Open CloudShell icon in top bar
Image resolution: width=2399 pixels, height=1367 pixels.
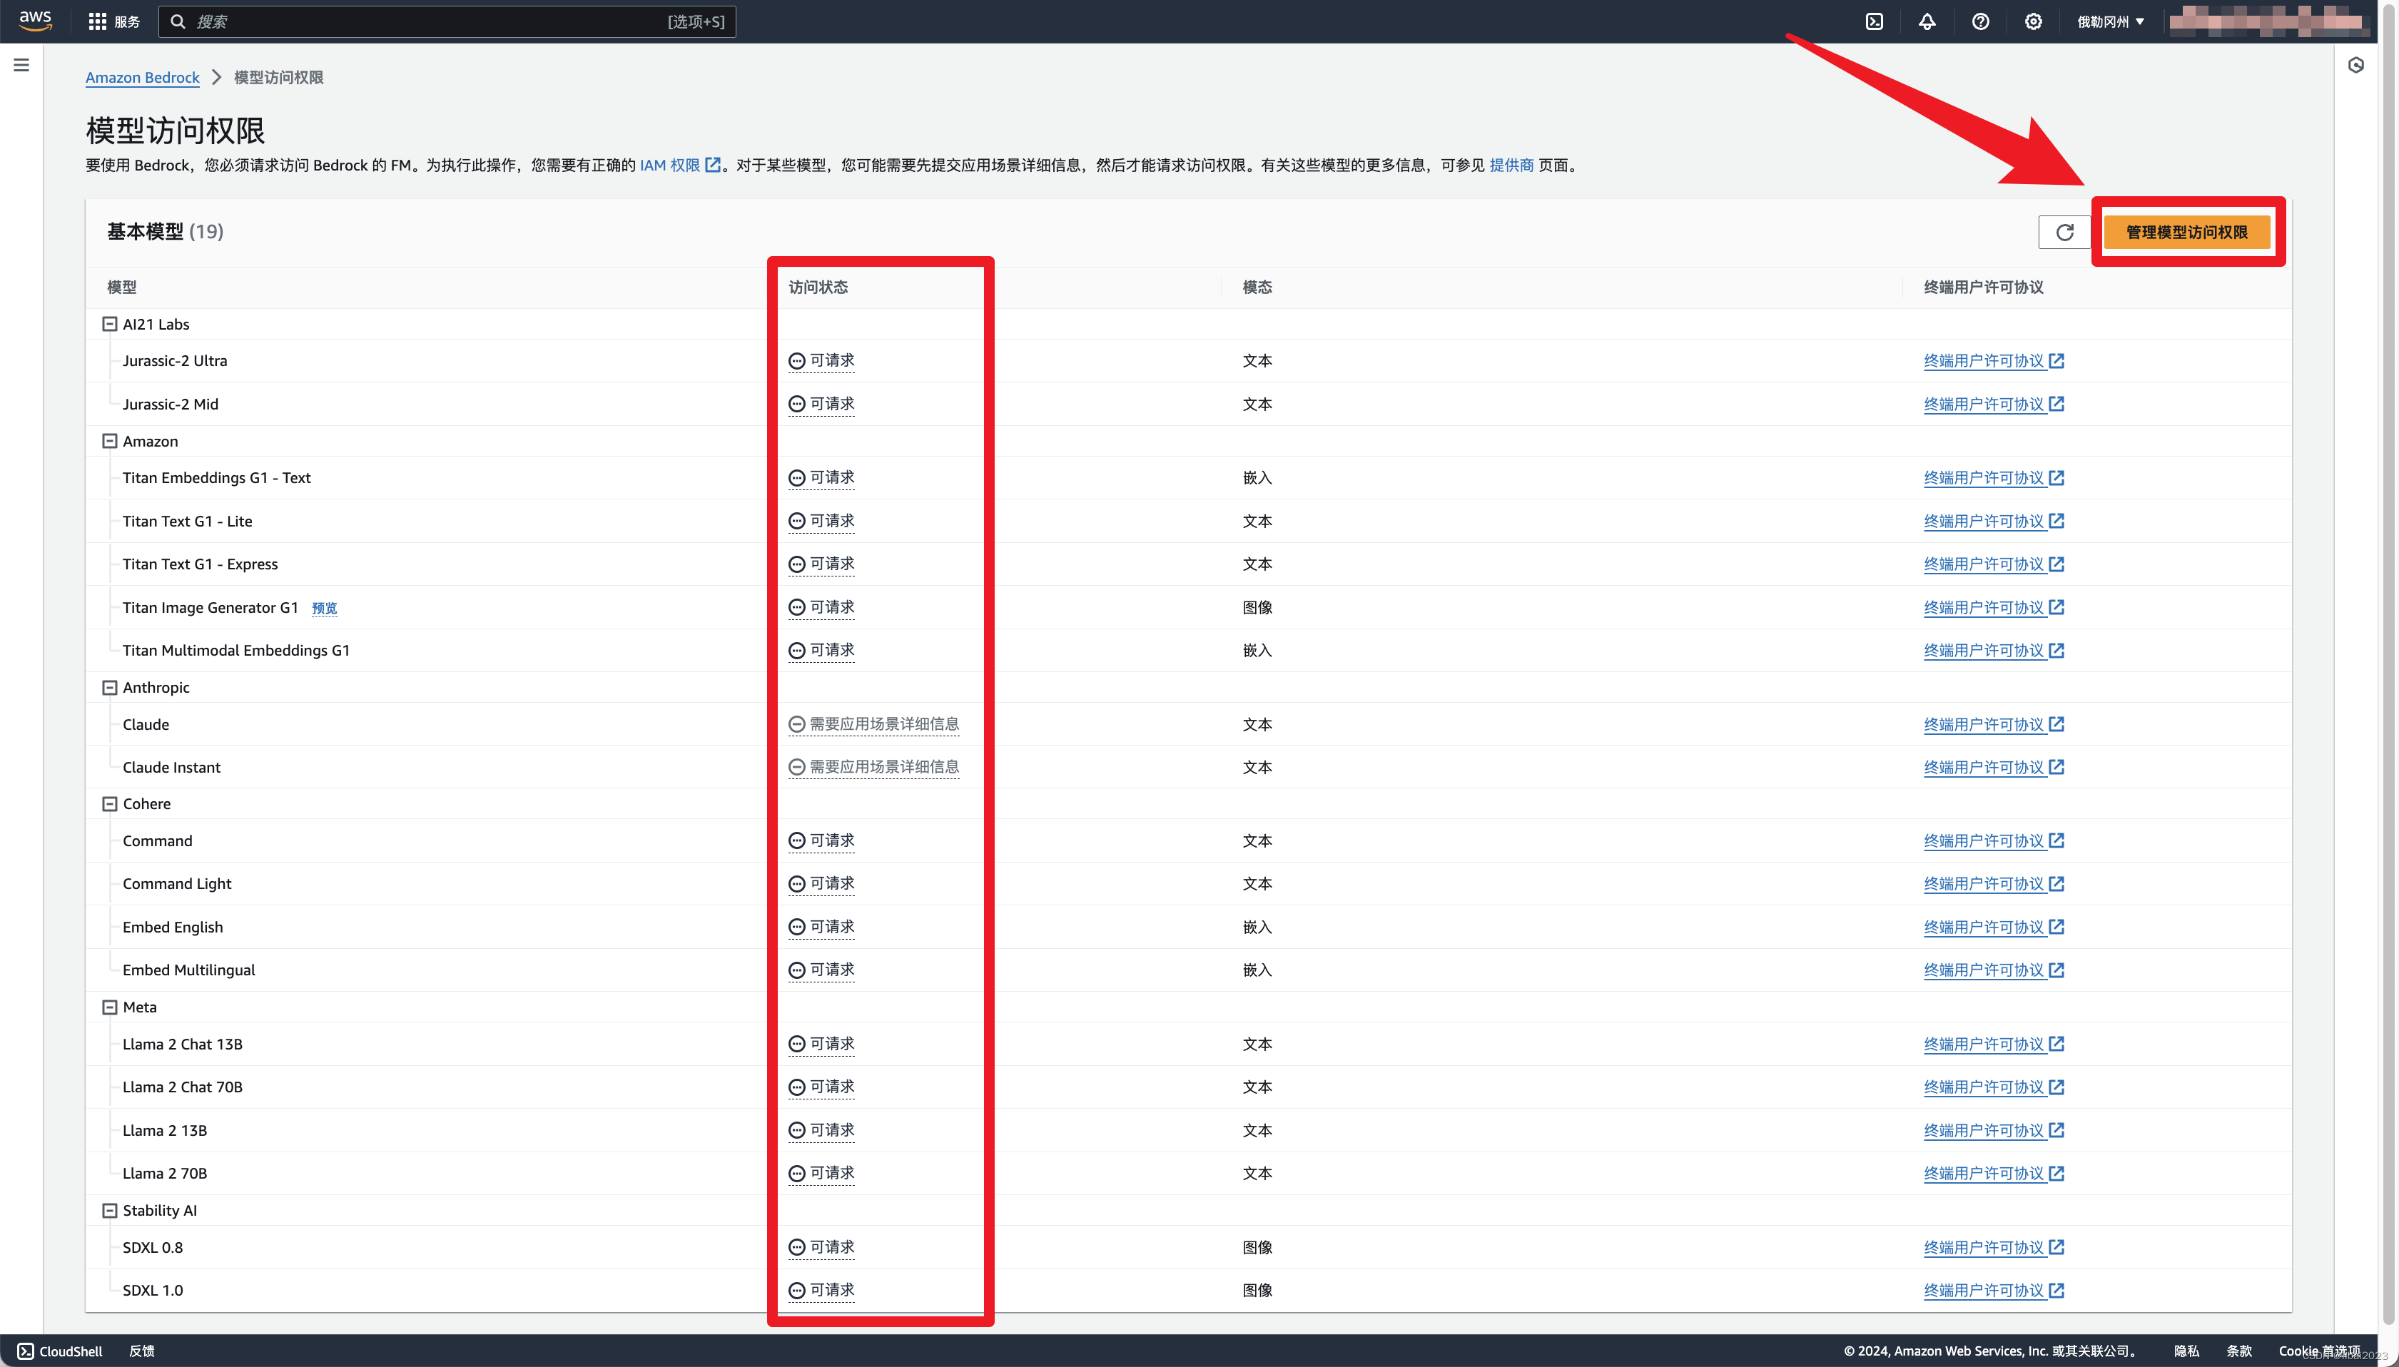pyautogui.click(x=1874, y=21)
